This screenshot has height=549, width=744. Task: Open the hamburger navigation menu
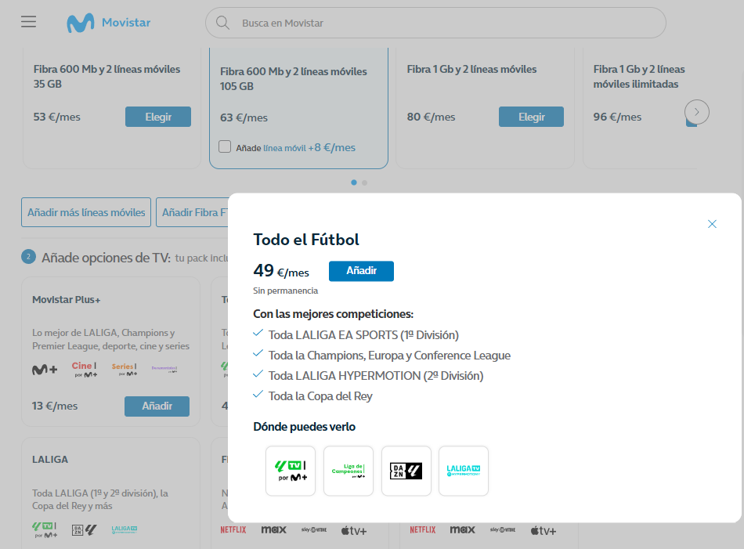tap(29, 22)
